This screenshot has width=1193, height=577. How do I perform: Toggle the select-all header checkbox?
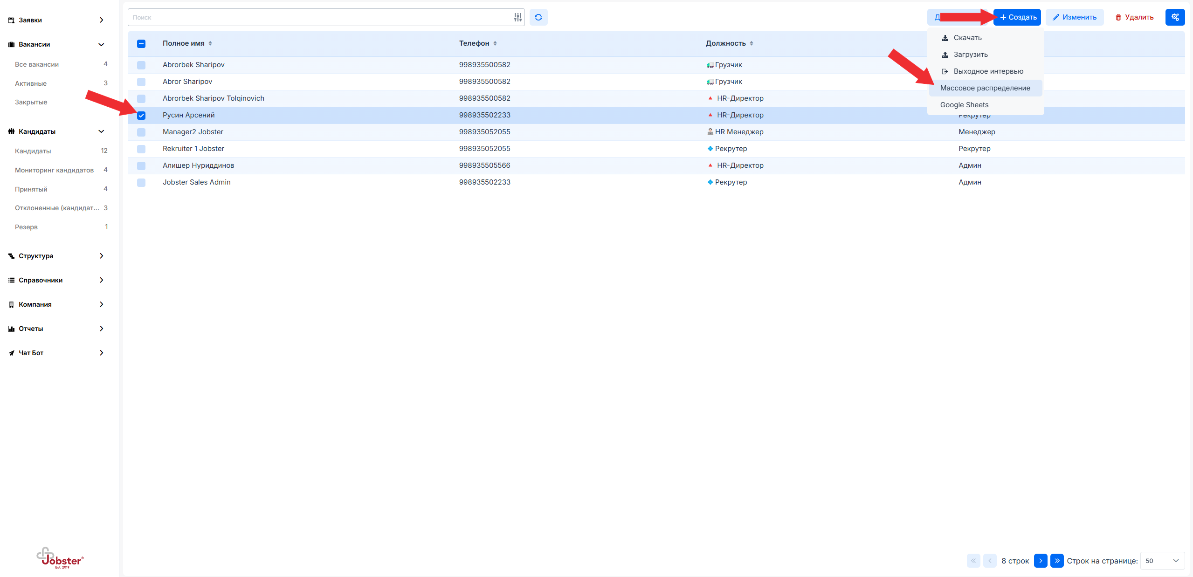[141, 44]
